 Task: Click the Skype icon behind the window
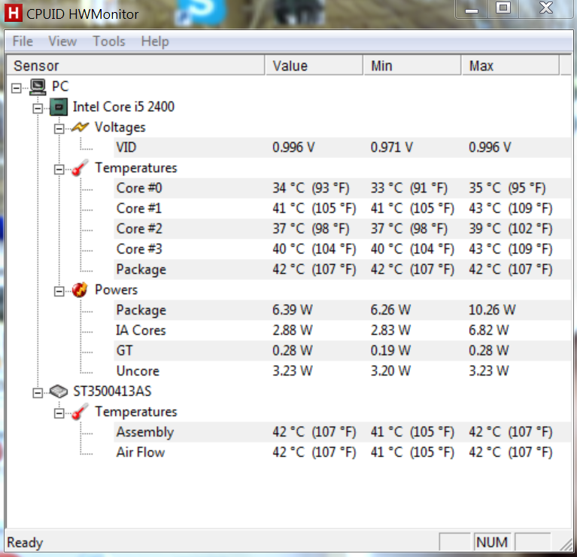[202, 11]
